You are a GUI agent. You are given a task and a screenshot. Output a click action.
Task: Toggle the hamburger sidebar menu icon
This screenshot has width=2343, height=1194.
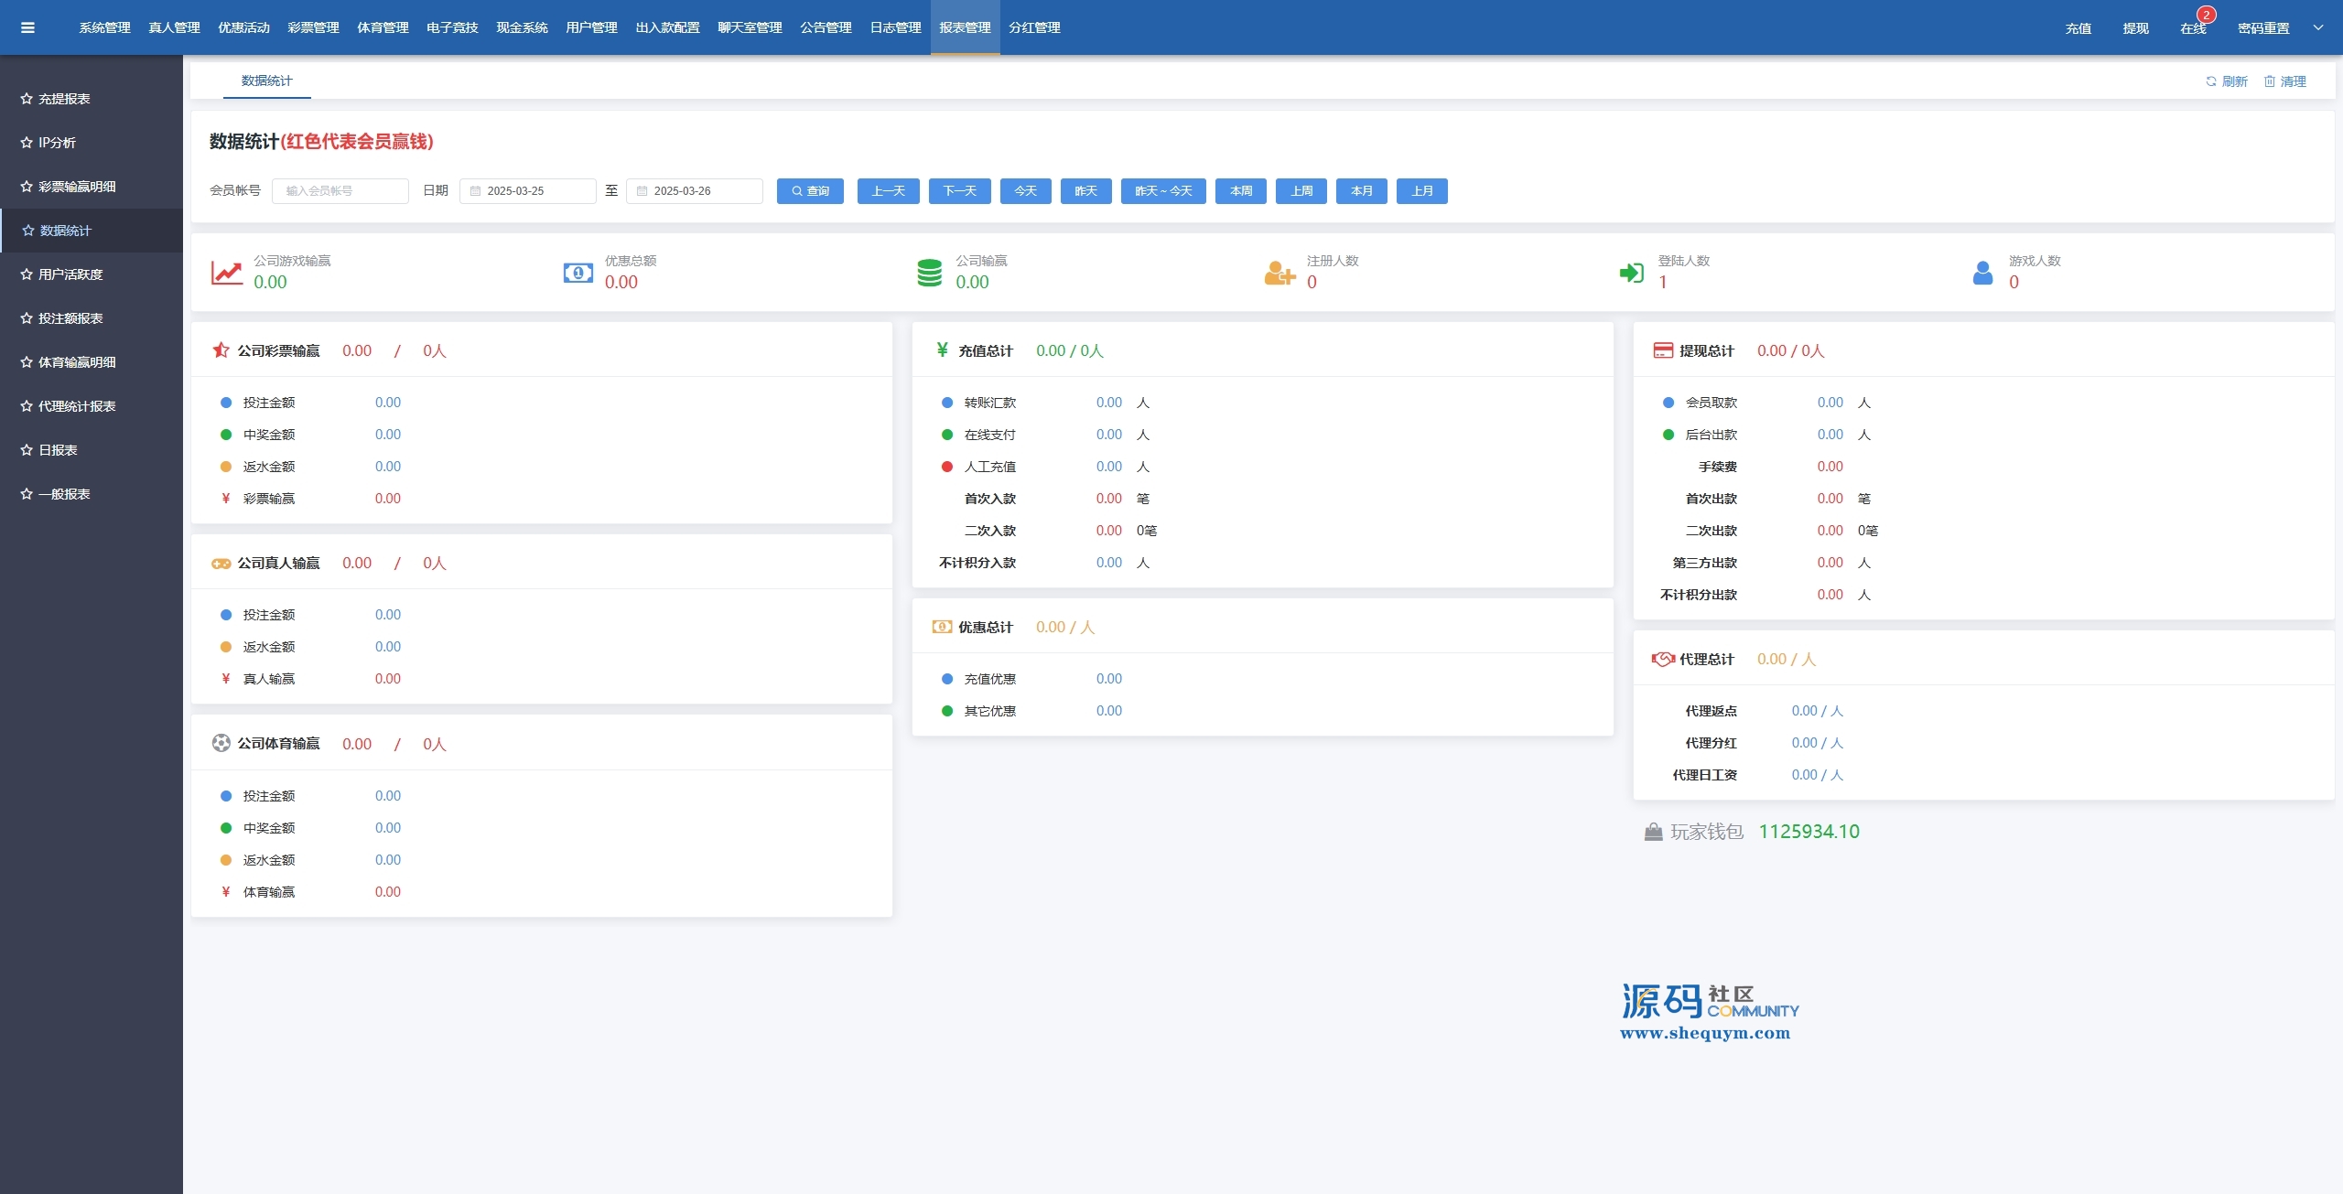tap(27, 27)
